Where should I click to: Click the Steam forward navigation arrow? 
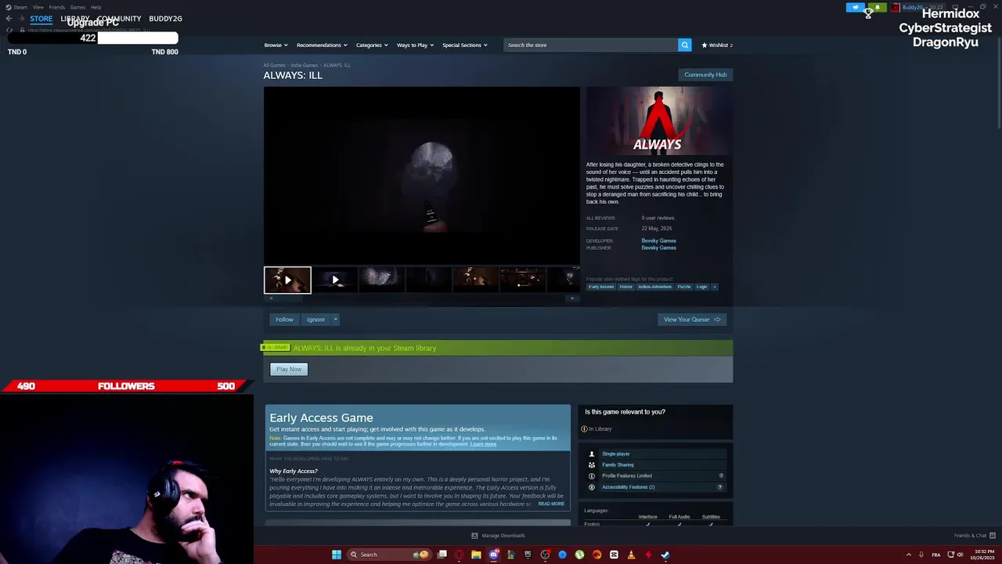click(x=21, y=19)
